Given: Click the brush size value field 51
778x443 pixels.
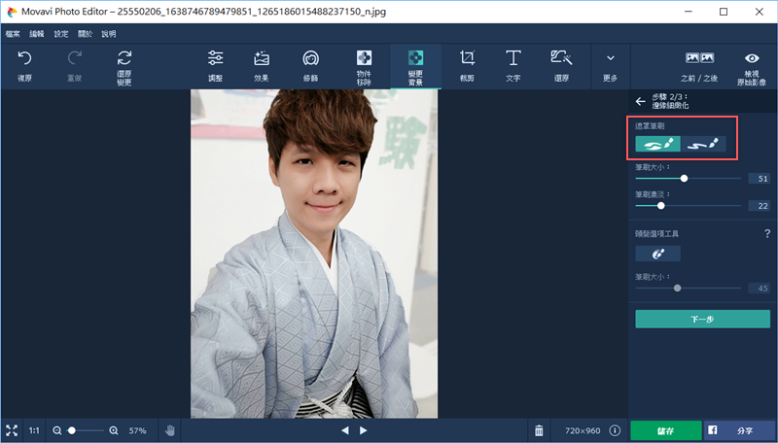Looking at the screenshot, I should pyautogui.click(x=760, y=179).
